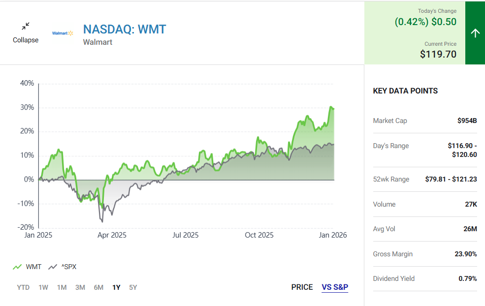Viewport: 485px width, 306px height.
Task: Select the 5Y time range
Action: [x=133, y=287]
